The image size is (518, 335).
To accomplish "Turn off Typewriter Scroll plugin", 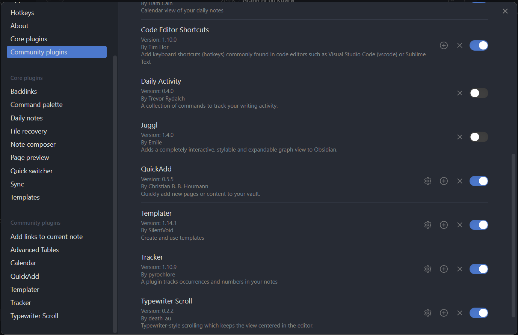I will click(x=479, y=313).
